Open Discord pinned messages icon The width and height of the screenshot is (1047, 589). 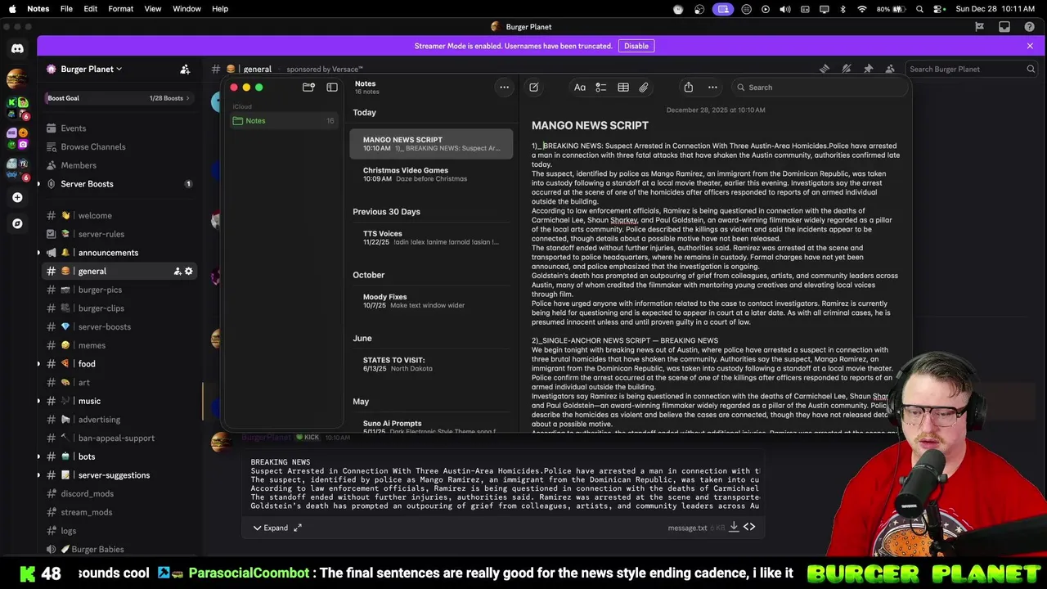click(868, 70)
